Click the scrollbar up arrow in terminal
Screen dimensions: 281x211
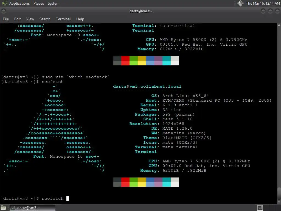[279, 25]
